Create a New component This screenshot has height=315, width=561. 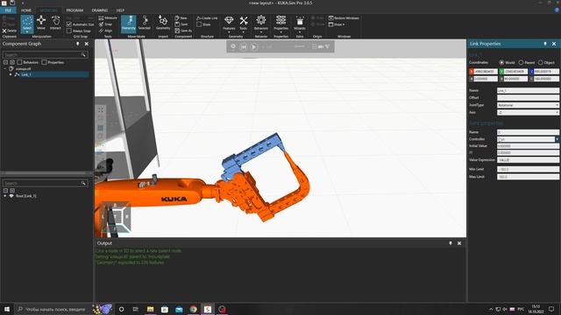[181, 17]
